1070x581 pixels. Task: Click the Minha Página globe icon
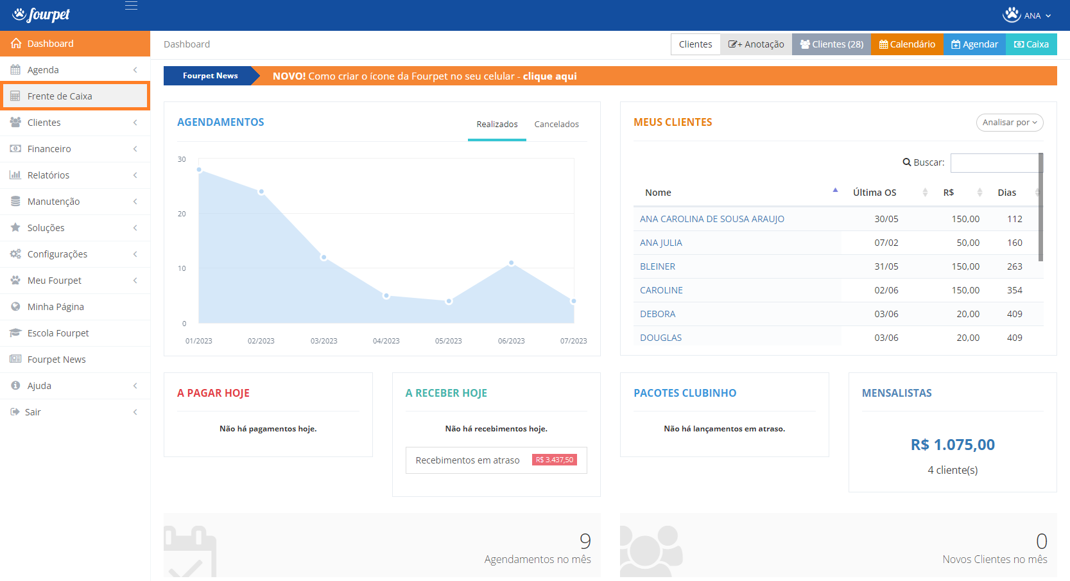point(15,307)
